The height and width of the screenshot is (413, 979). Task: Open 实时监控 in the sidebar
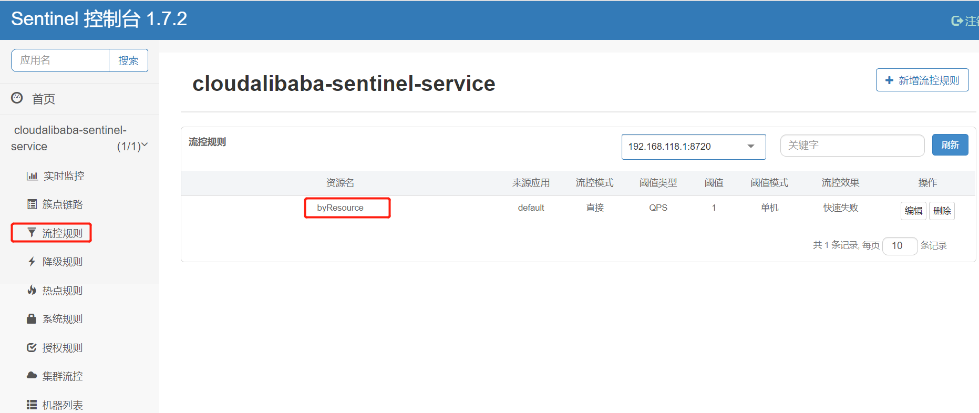[64, 176]
